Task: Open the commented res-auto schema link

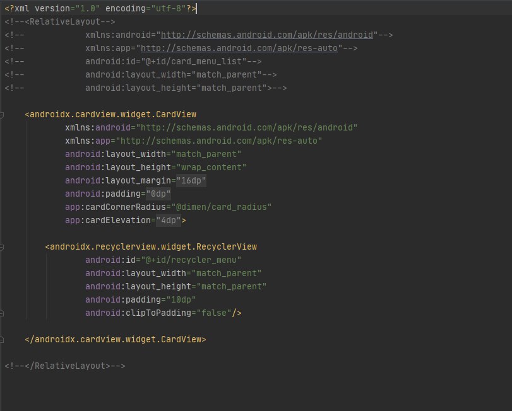Action: point(239,49)
